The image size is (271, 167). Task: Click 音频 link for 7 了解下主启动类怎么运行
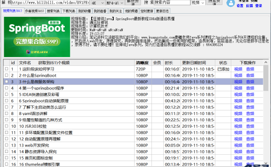[250, 107]
